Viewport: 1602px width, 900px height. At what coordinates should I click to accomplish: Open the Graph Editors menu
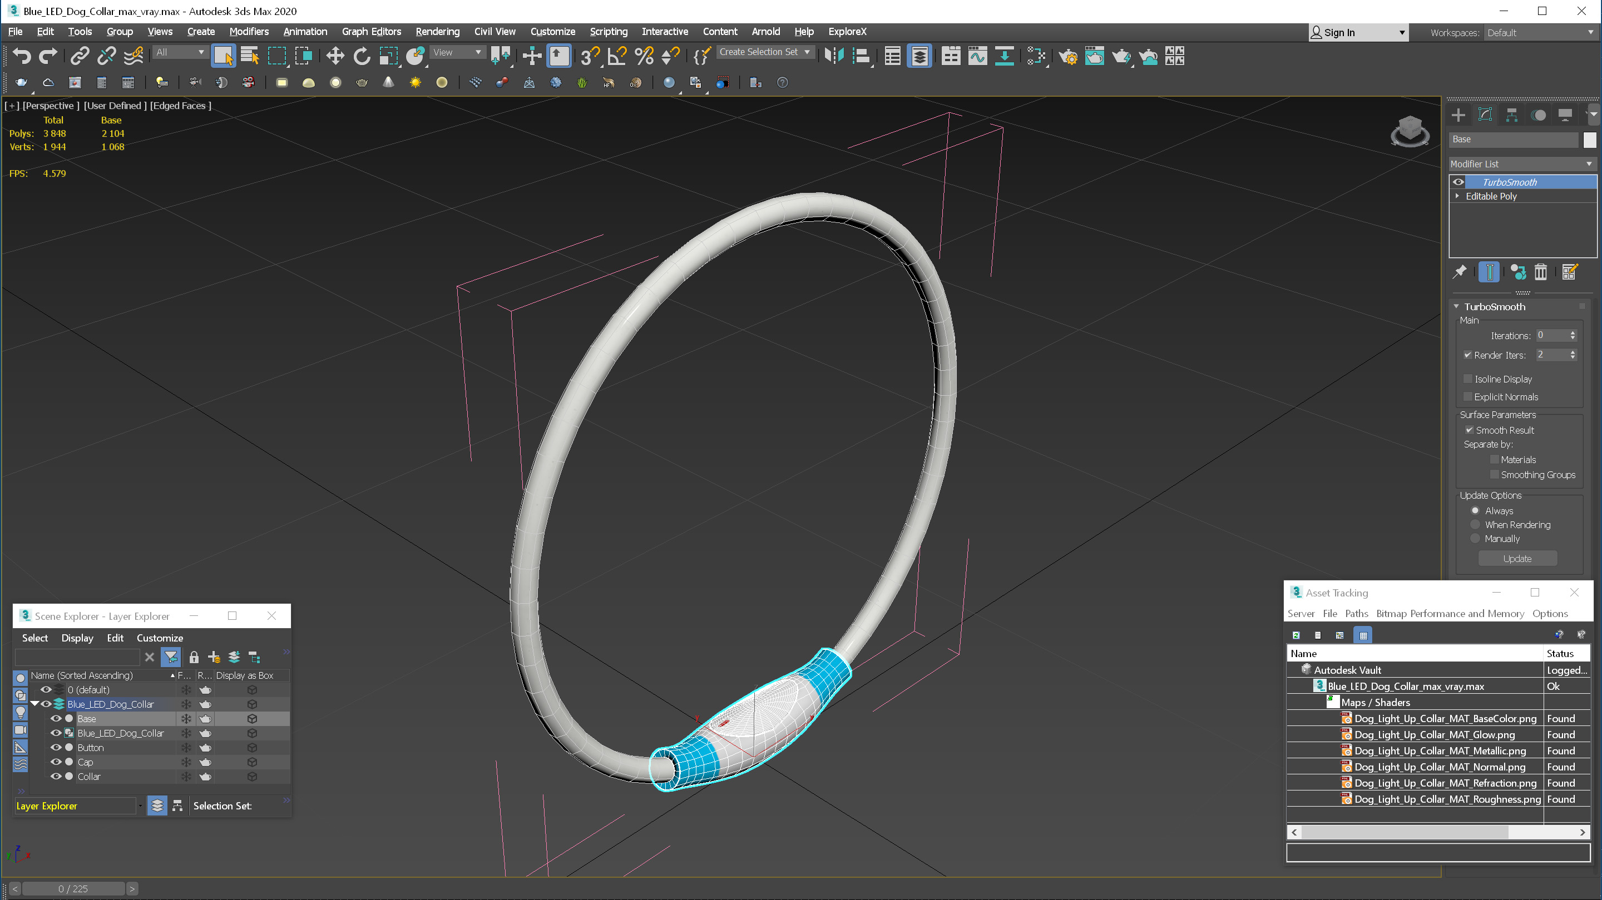coord(371,31)
